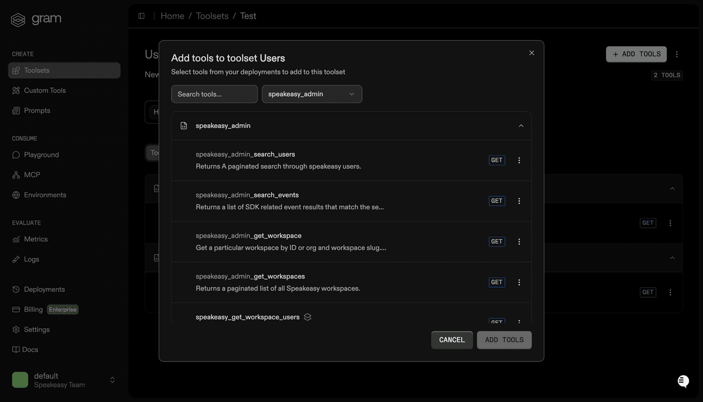Viewport: 703px width, 402px height.
Task: Expand the Speakeasy Team workspace switcher
Action: pyautogui.click(x=112, y=379)
